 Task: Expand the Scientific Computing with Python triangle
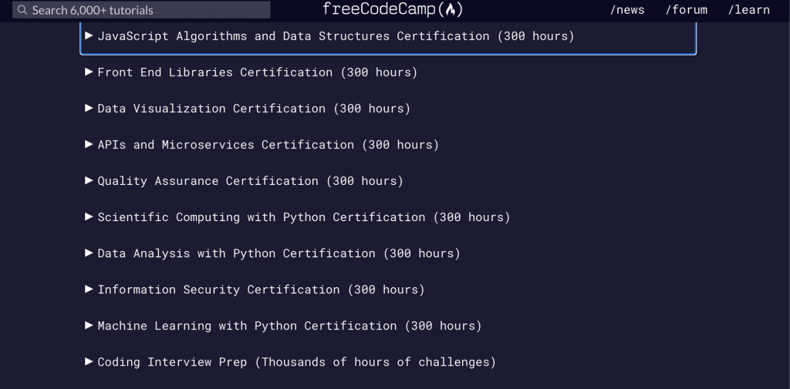(89, 216)
